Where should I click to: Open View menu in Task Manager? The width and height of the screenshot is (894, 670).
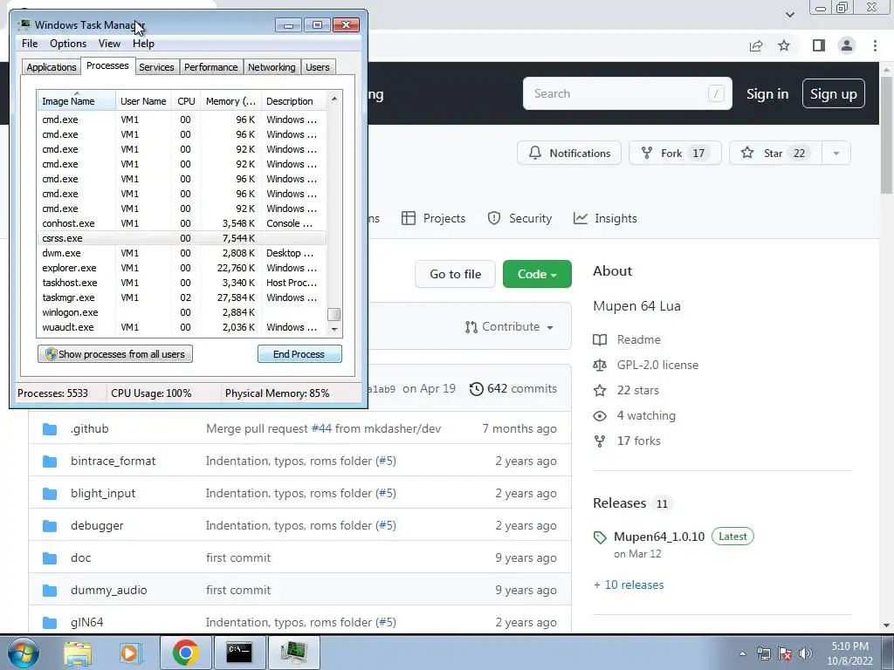click(109, 44)
